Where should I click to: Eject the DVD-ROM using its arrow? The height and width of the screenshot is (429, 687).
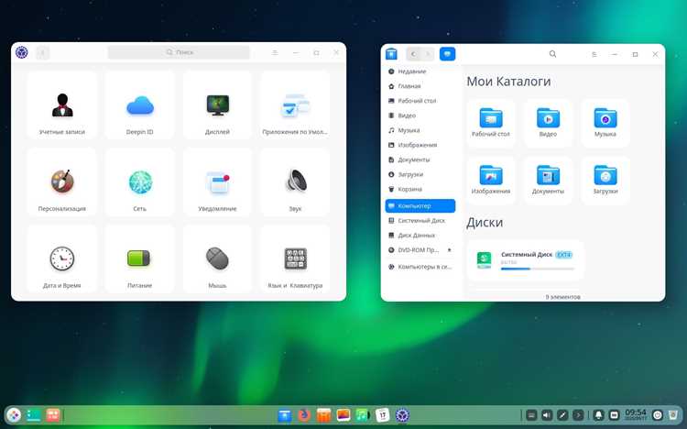[449, 250]
